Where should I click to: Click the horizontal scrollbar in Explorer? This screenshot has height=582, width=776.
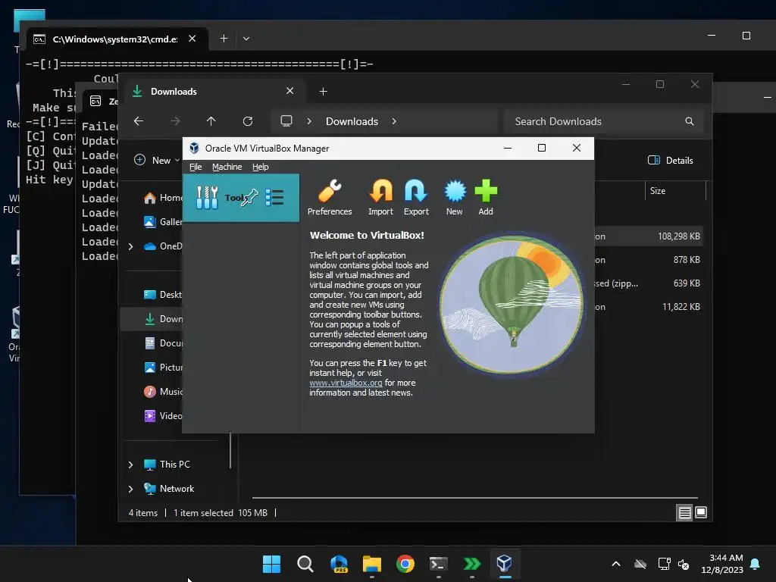(474, 497)
